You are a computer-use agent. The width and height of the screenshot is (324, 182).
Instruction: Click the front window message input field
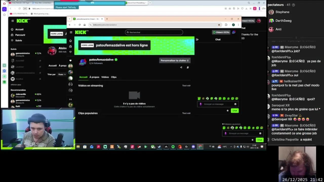(x=217, y=104)
